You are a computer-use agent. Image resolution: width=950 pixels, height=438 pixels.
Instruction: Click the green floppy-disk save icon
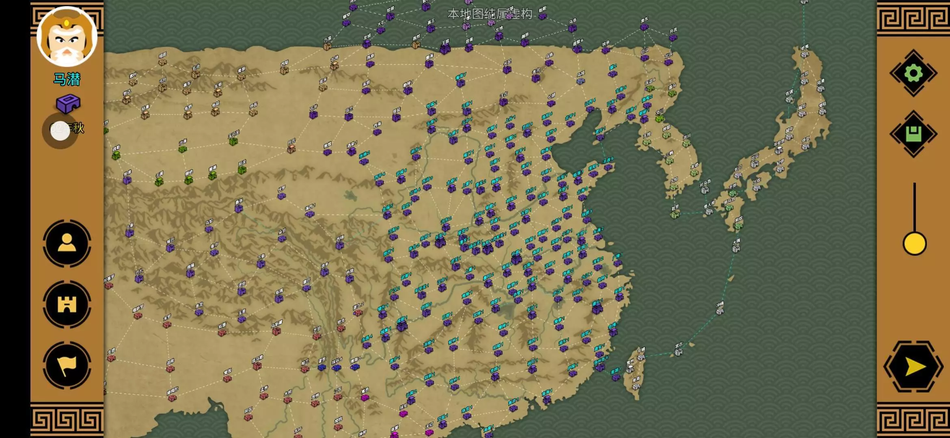click(x=913, y=134)
